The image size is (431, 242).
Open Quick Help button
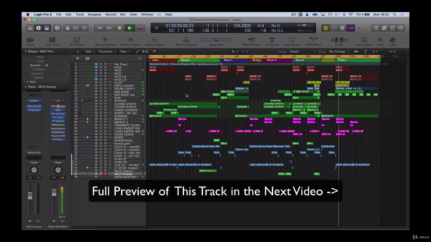[57, 28]
